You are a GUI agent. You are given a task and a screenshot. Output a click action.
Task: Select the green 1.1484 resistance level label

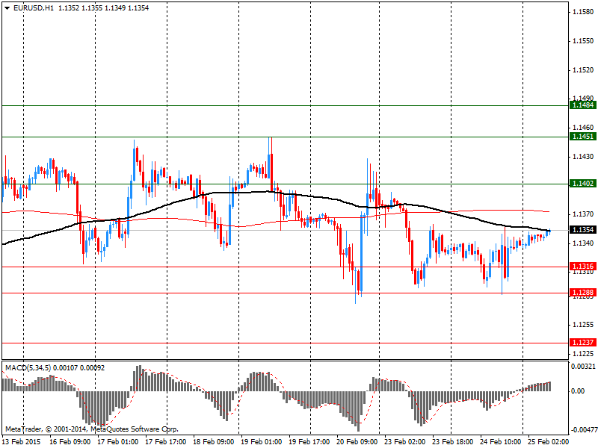[x=583, y=105]
